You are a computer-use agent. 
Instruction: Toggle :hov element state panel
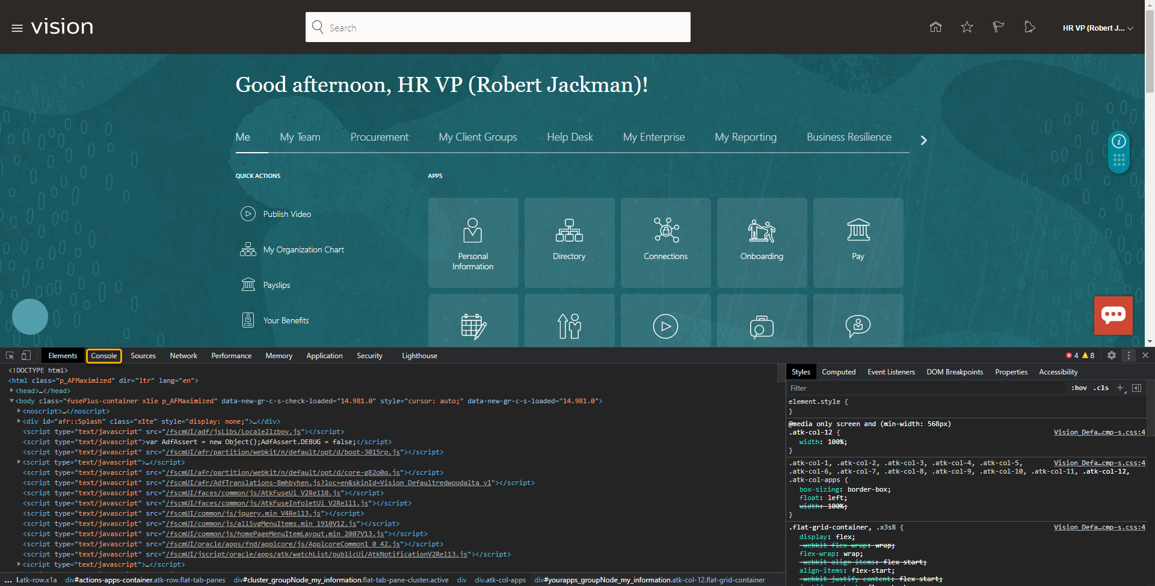tap(1079, 388)
